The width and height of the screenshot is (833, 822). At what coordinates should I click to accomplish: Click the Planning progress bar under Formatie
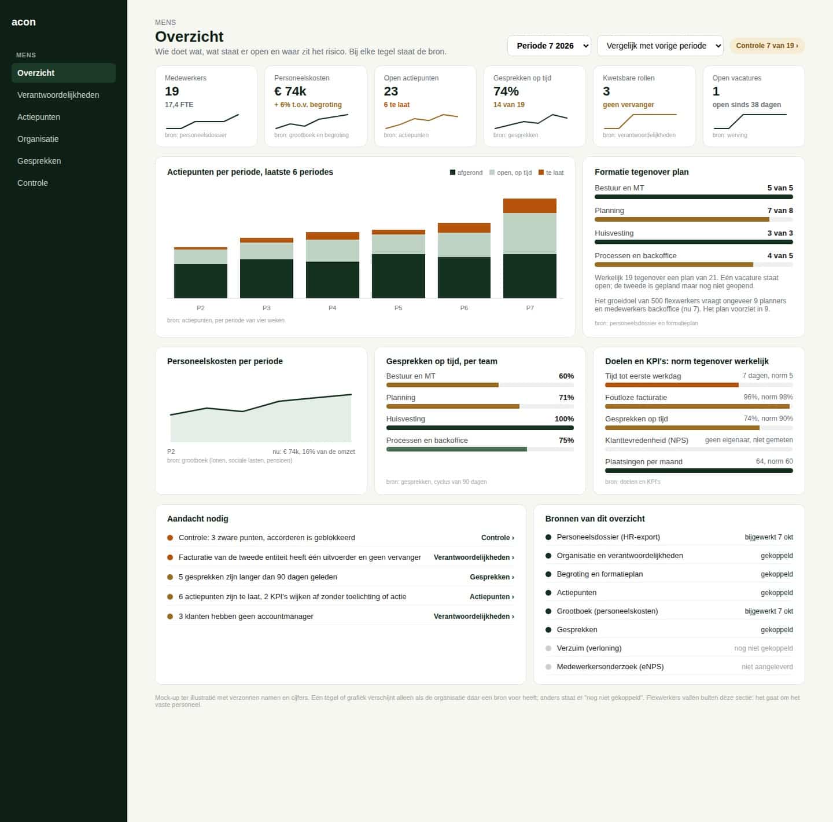(x=694, y=219)
